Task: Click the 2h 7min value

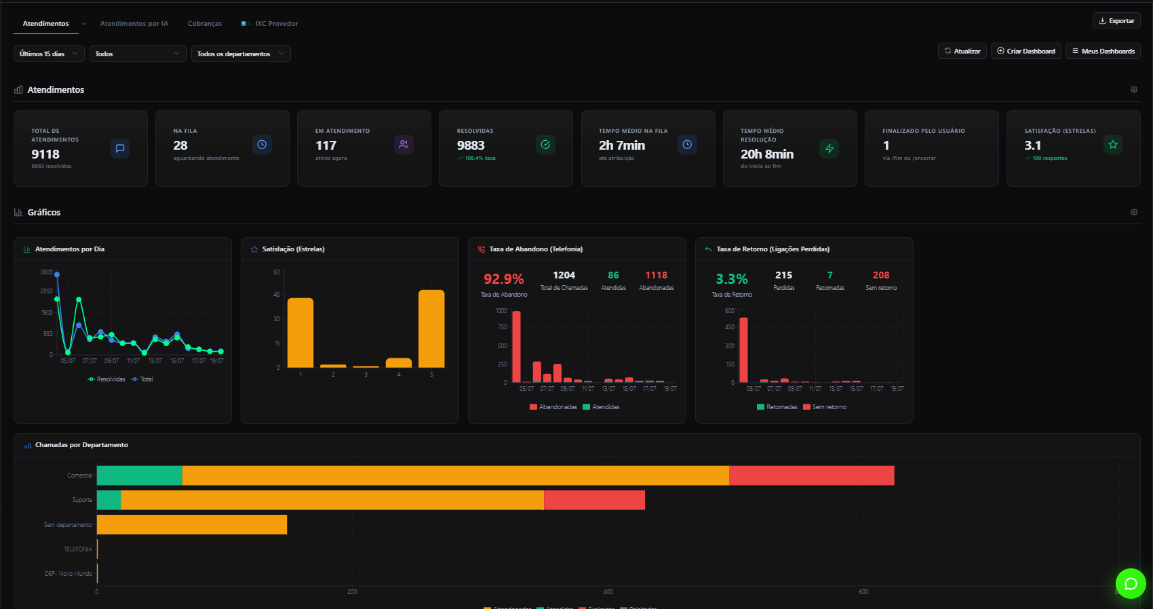Action: coord(622,146)
